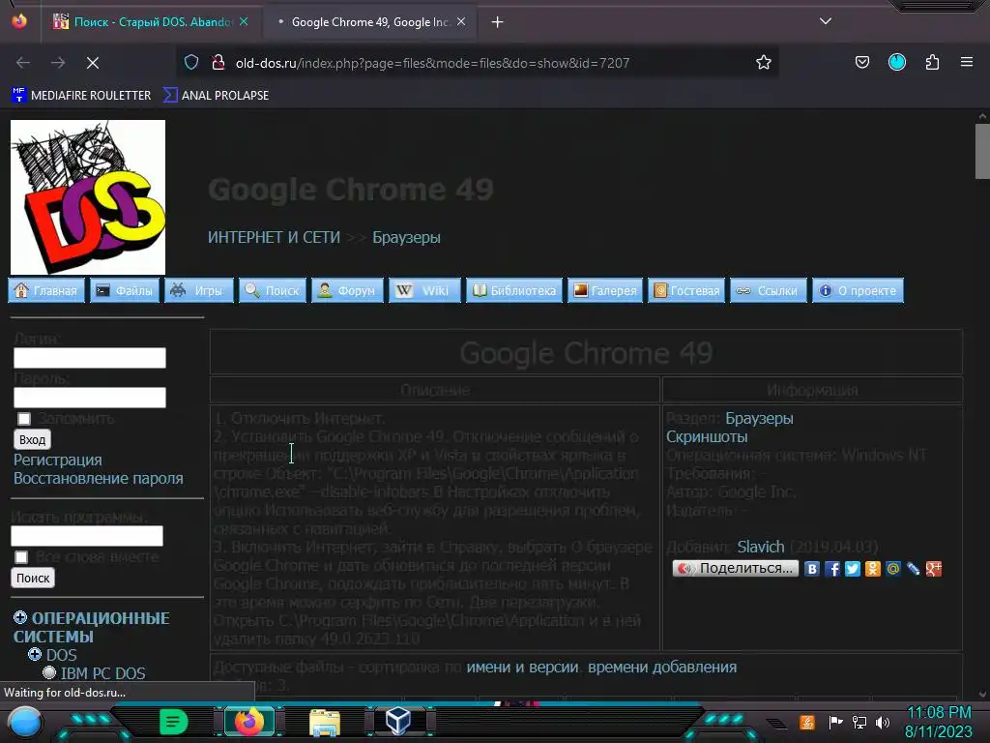Open Гостевая in the site menu
This screenshot has height=743, width=990.
tap(686, 290)
